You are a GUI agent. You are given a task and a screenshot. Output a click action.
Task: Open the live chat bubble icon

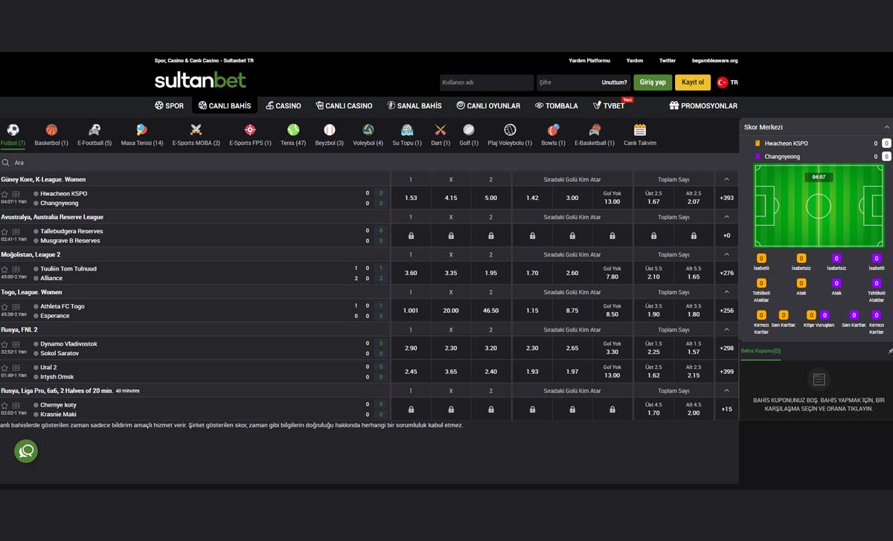tap(26, 451)
